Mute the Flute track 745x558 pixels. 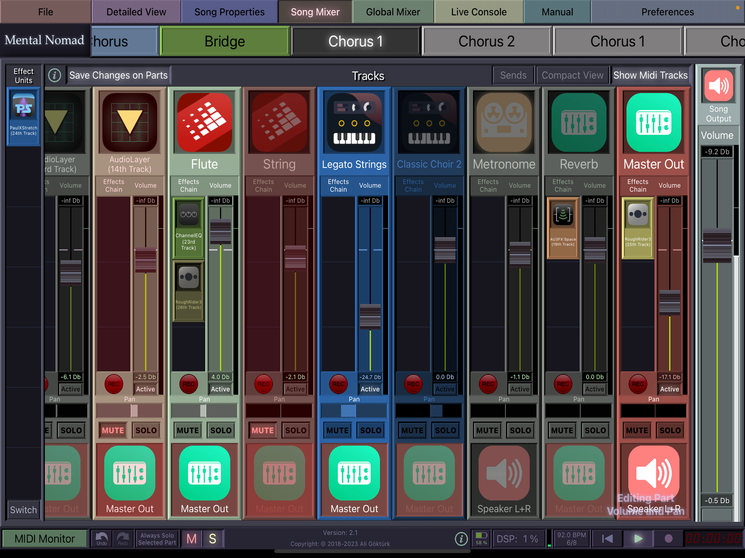(x=188, y=430)
